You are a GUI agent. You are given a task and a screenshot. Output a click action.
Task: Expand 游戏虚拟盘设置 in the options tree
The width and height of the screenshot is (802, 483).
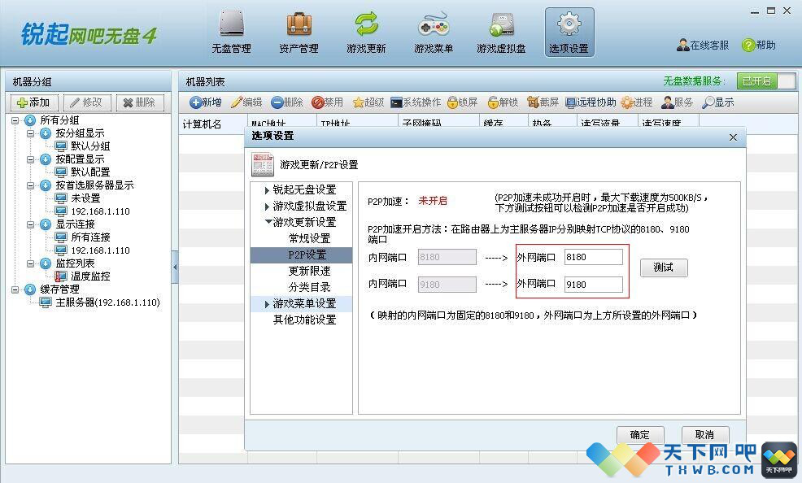pos(267,207)
